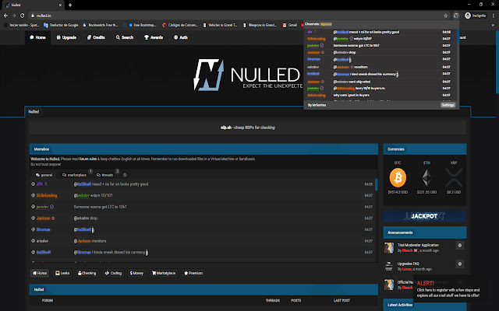Click the Marketplace category button

164,273
